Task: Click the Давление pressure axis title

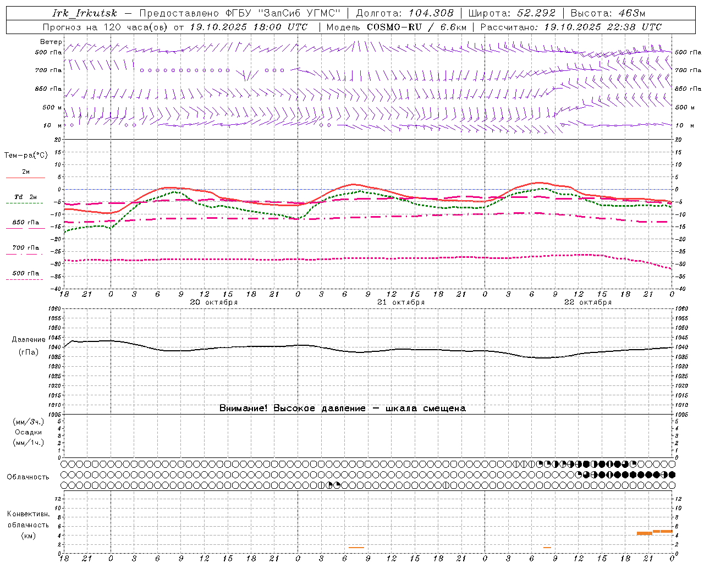Action: point(29,340)
